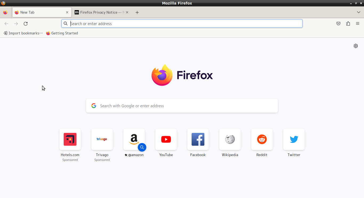Open Import bookmarks from bookmarks toolbar
Screen dimensions: 364x198
coord(23,33)
